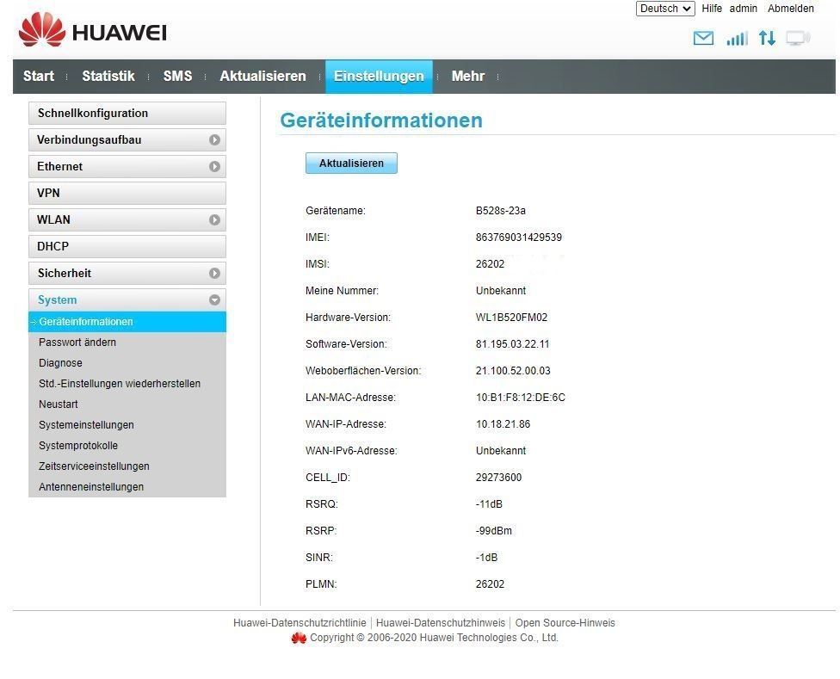Open the Hilfe link
Image resolution: width=840 pixels, height=679 pixels.
click(712, 9)
